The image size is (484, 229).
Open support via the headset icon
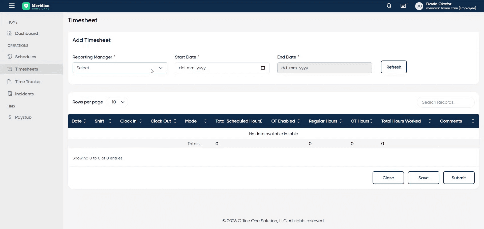coord(389,6)
